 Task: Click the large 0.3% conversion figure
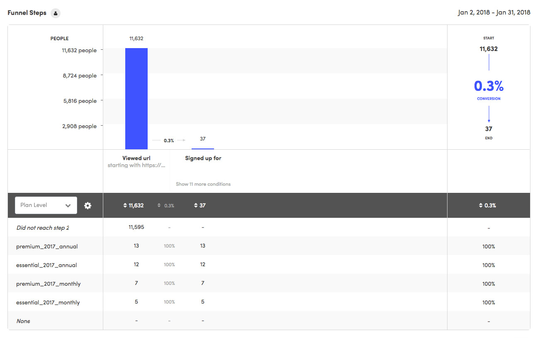[x=489, y=86]
